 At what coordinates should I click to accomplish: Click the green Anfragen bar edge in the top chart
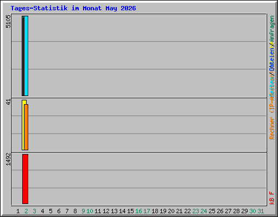(x=22, y=56)
